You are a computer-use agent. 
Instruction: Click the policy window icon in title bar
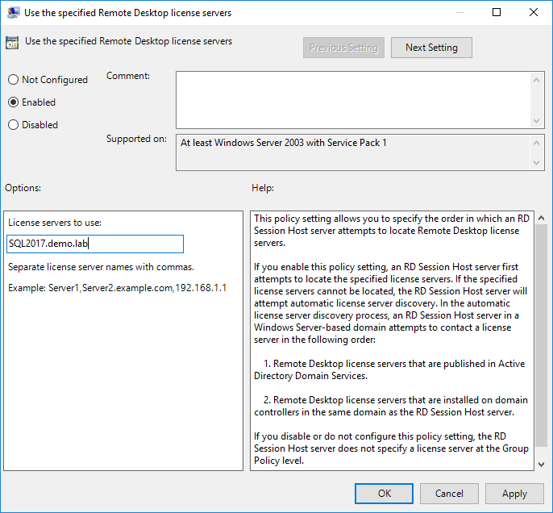14,13
